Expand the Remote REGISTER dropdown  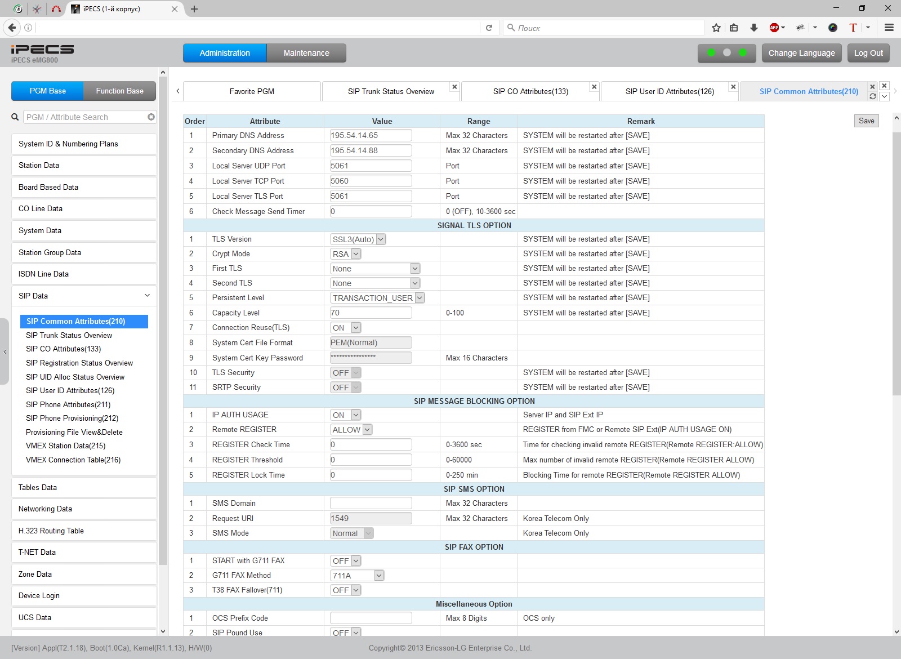[x=351, y=430]
